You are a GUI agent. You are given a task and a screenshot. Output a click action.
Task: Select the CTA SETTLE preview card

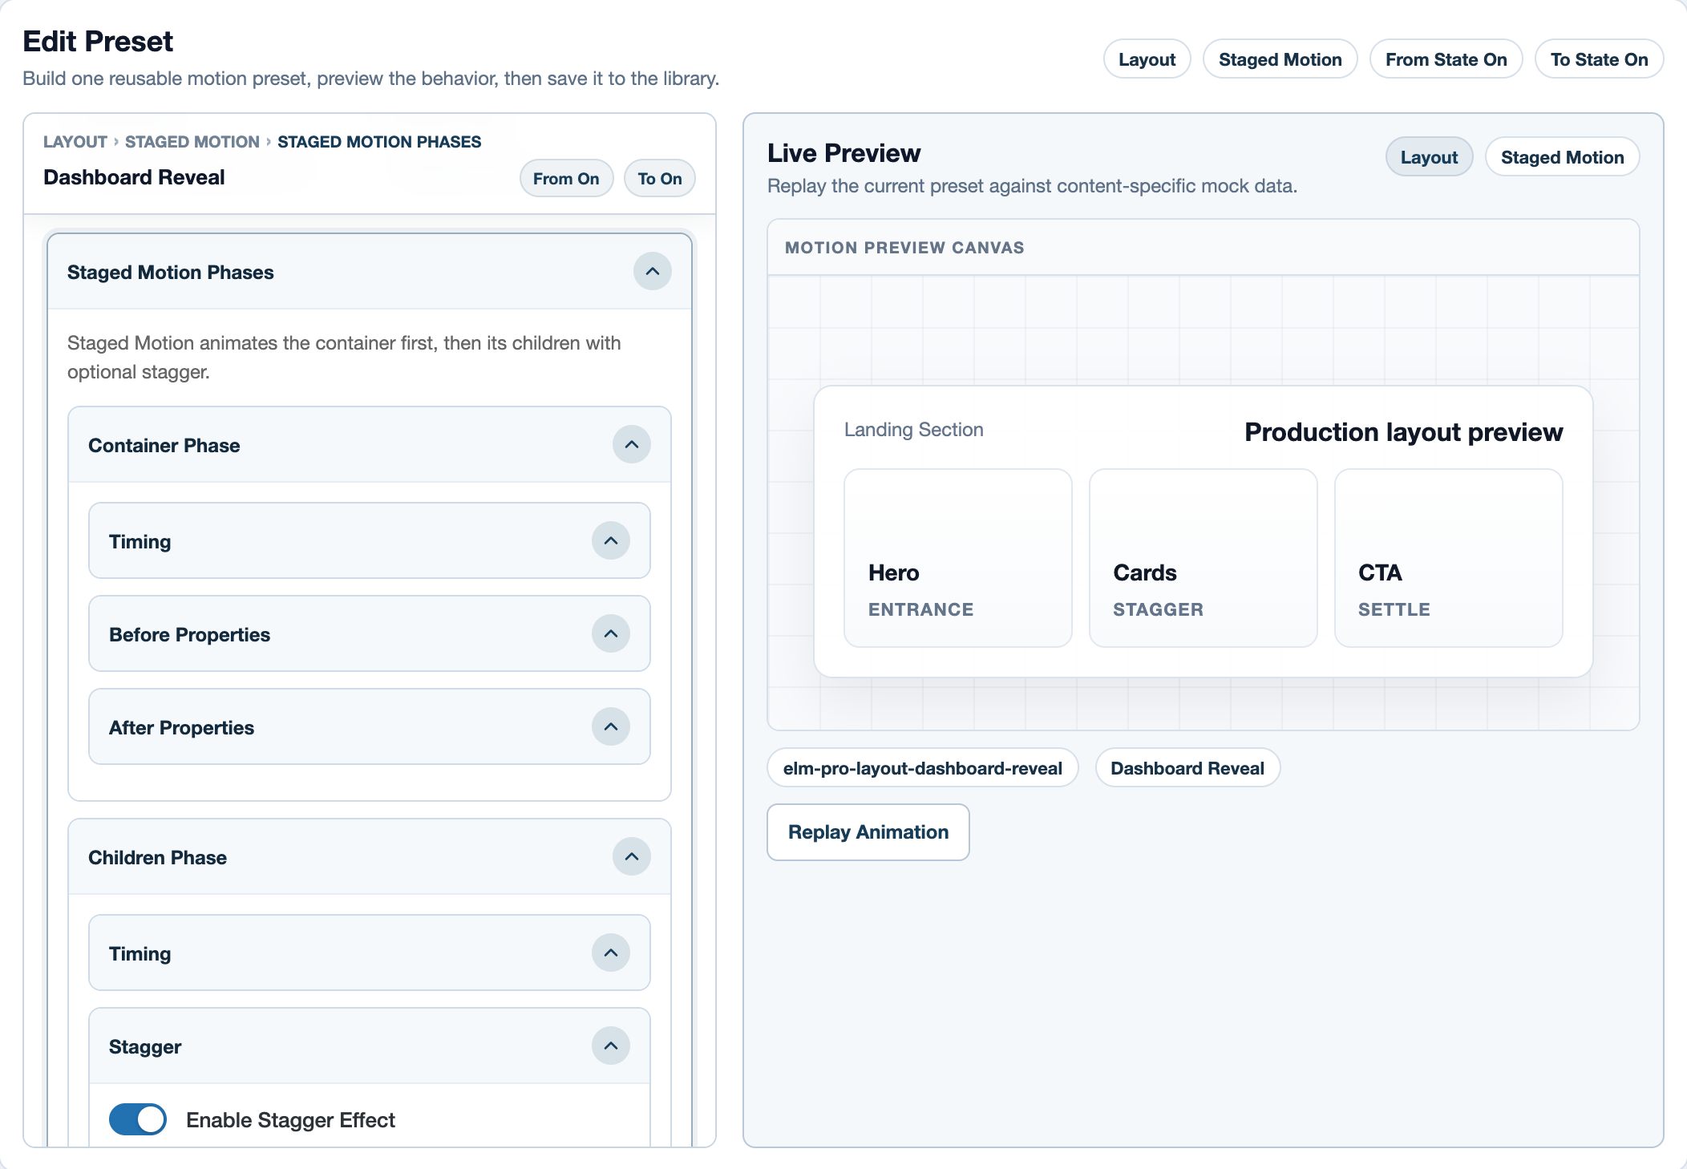(x=1449, y=558)
